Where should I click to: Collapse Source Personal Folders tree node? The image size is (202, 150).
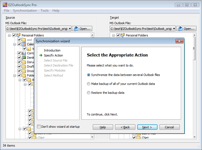[9, 35]
